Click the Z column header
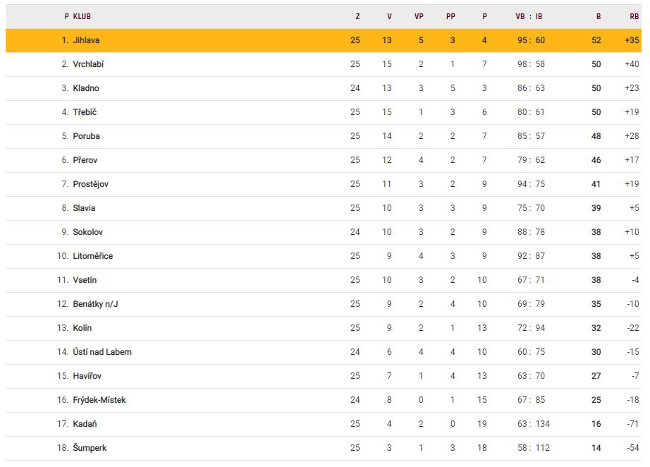The width and height of the screenshot is (650, 467). pyautogui.click(x=357, y=16)
